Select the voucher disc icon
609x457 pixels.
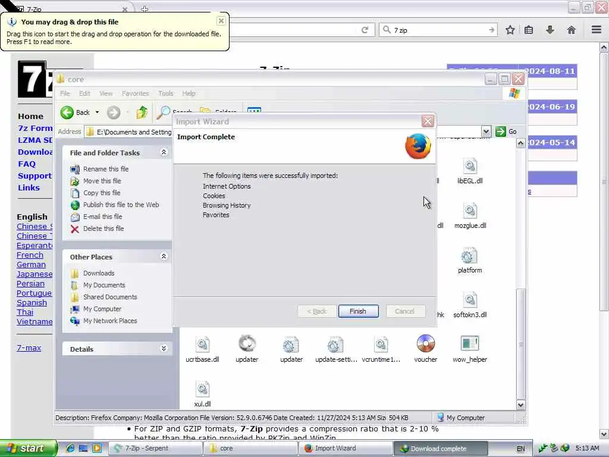click(x=426, y=343)
